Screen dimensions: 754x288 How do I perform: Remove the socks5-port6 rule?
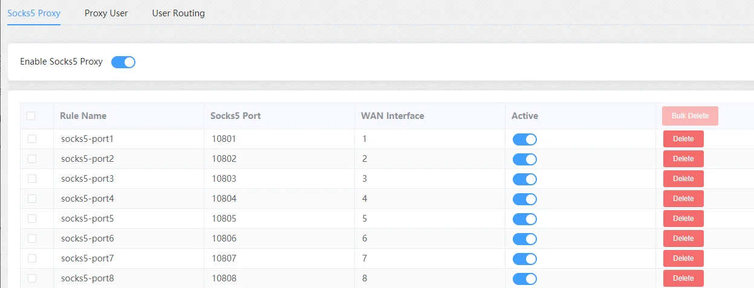683,238
